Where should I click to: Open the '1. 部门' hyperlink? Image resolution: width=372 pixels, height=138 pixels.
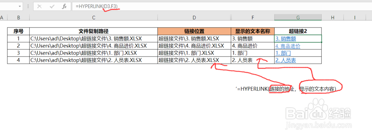[283, 53]
